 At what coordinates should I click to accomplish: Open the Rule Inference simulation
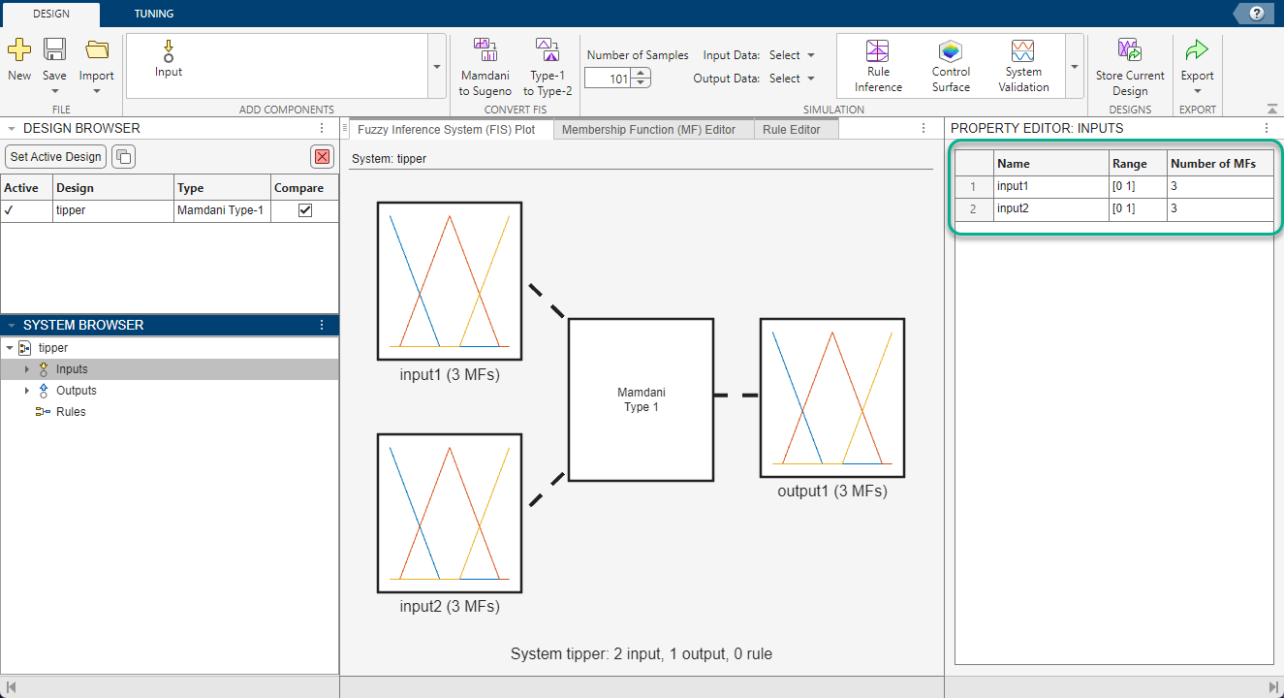[x=878, y=52]
